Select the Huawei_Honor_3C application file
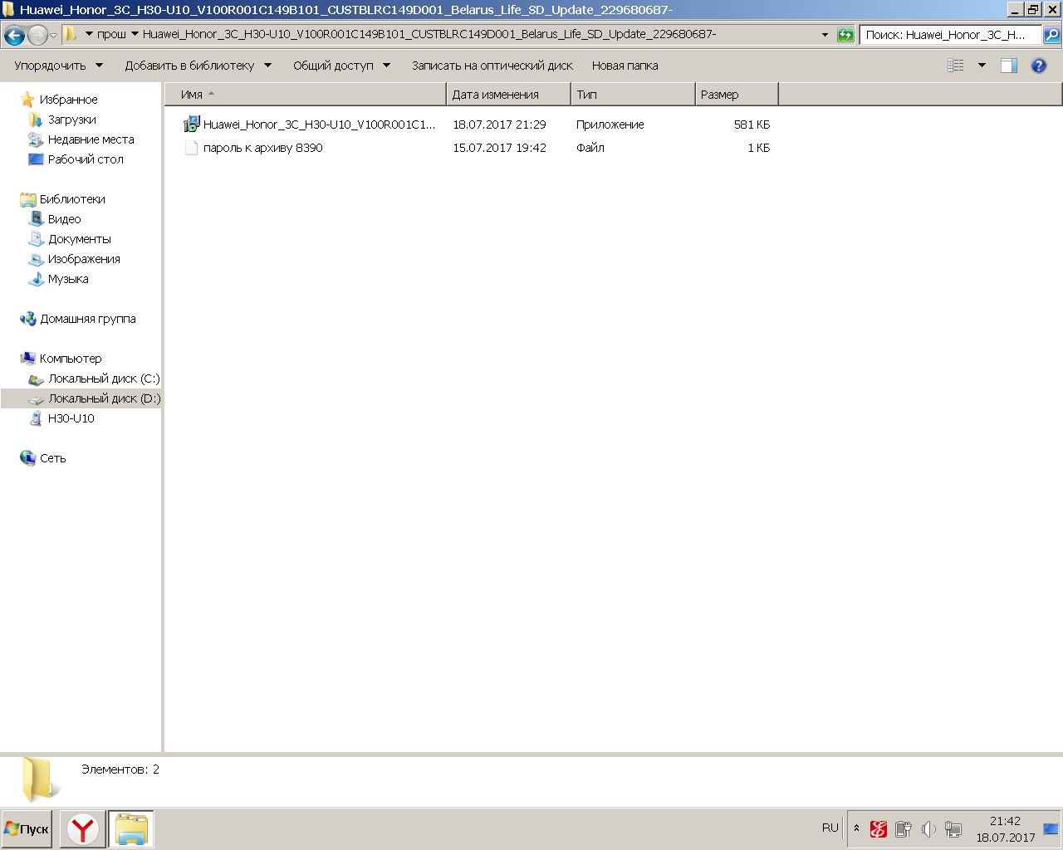The image size is (1063, 850). [x=319, y=125]
